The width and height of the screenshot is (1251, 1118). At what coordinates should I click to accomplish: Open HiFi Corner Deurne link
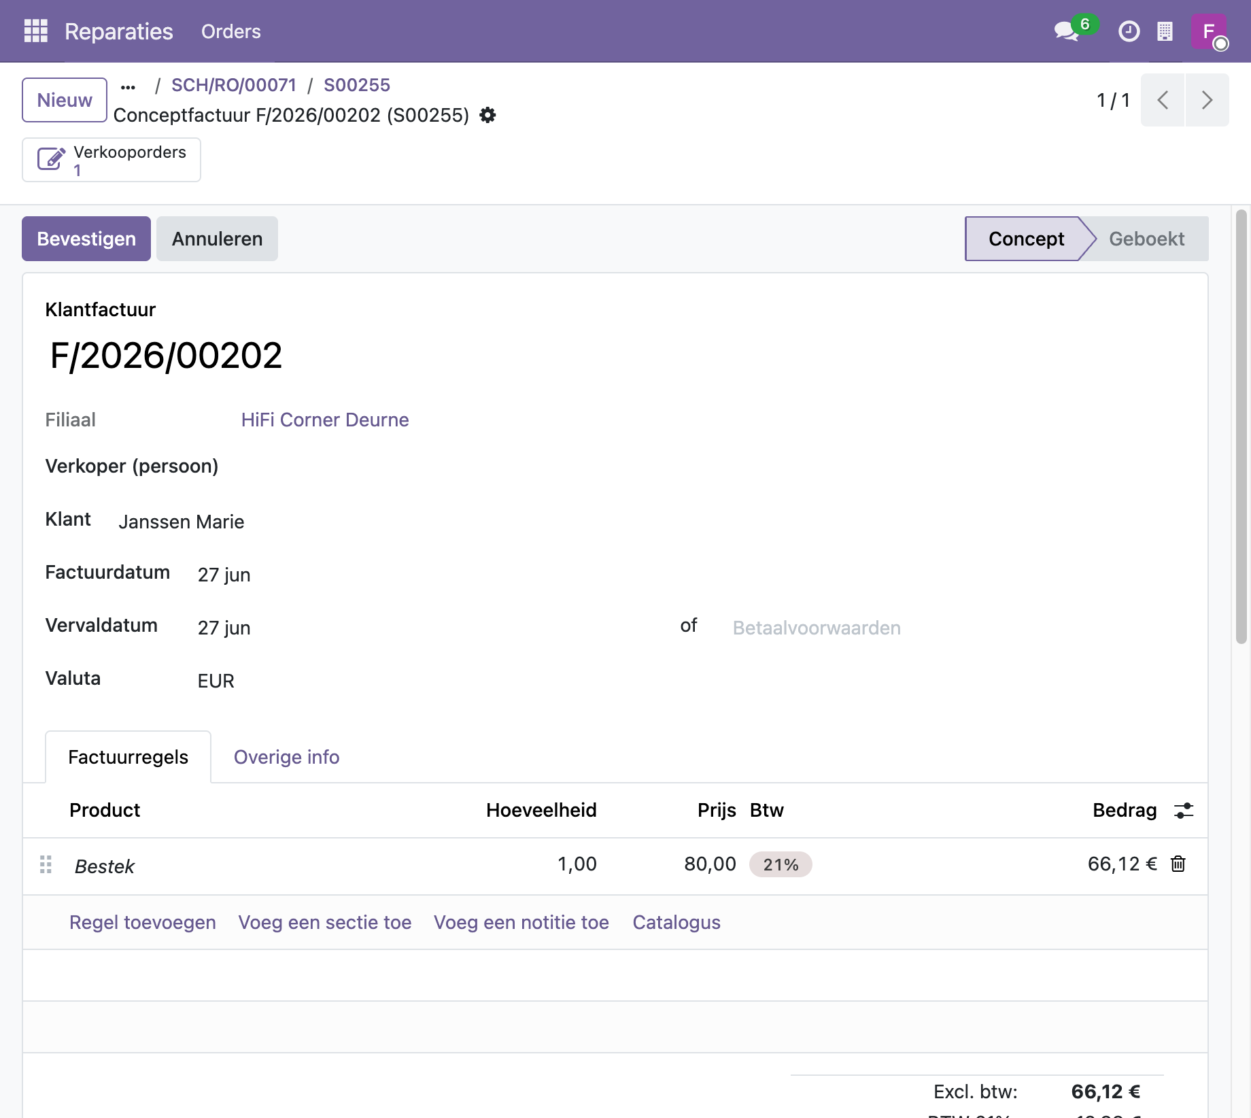(325, 420)
